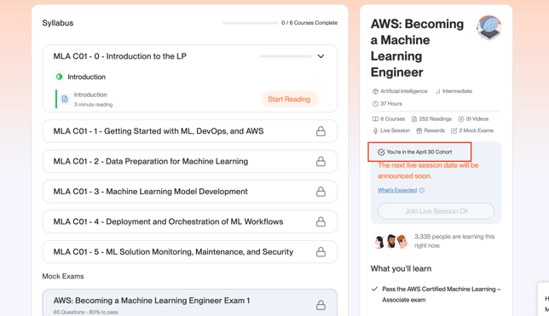Click the Syllabus heading
The height and width of the screenshot is (316, 549).
tap(58, 23)
